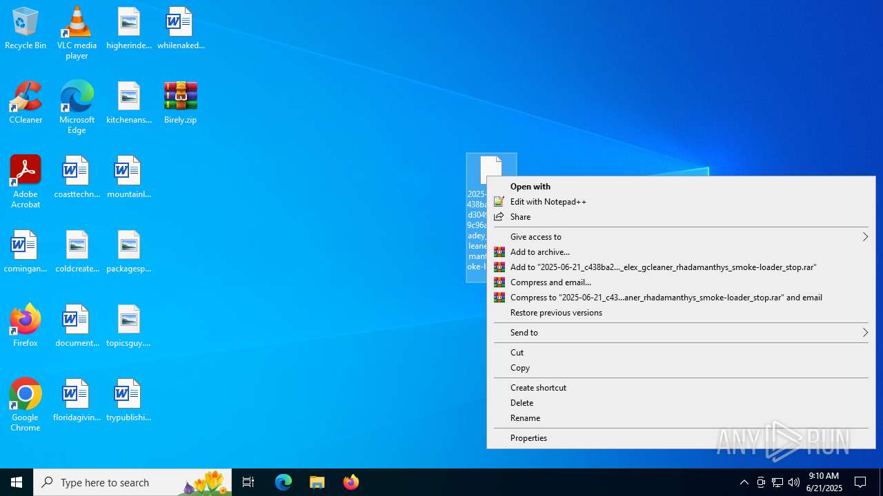Show hidden system tray icons
Viewport: 883px width, 496px height.
coord(744,482)
